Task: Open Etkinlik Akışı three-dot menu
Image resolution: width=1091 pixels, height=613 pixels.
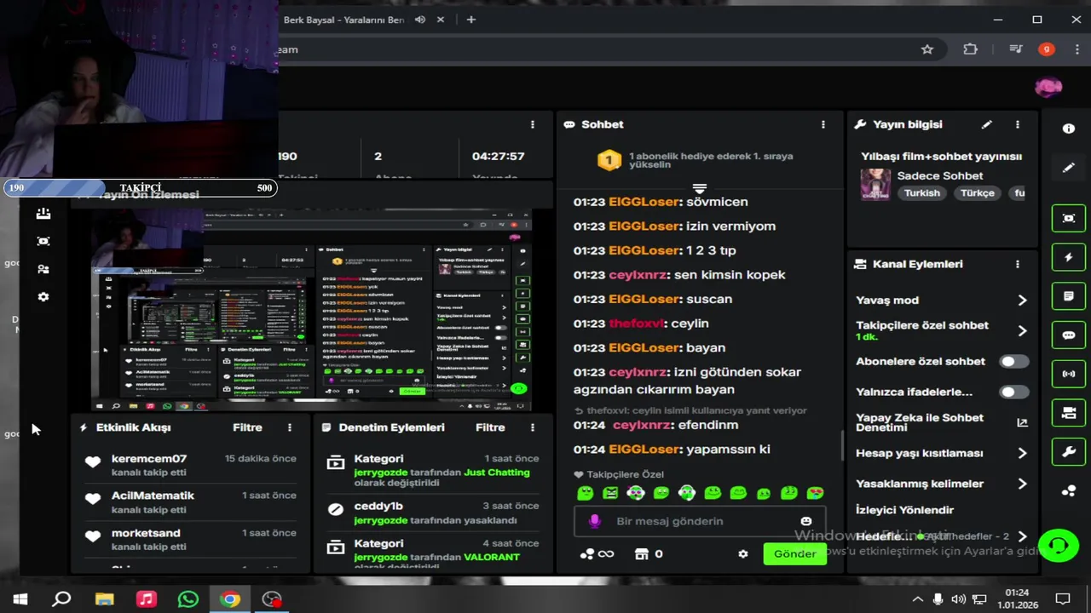Action: (x=289, y=427)
